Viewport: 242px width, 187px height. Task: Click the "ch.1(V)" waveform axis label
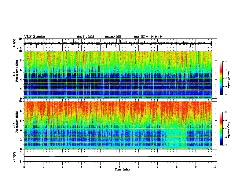point(15,43)
